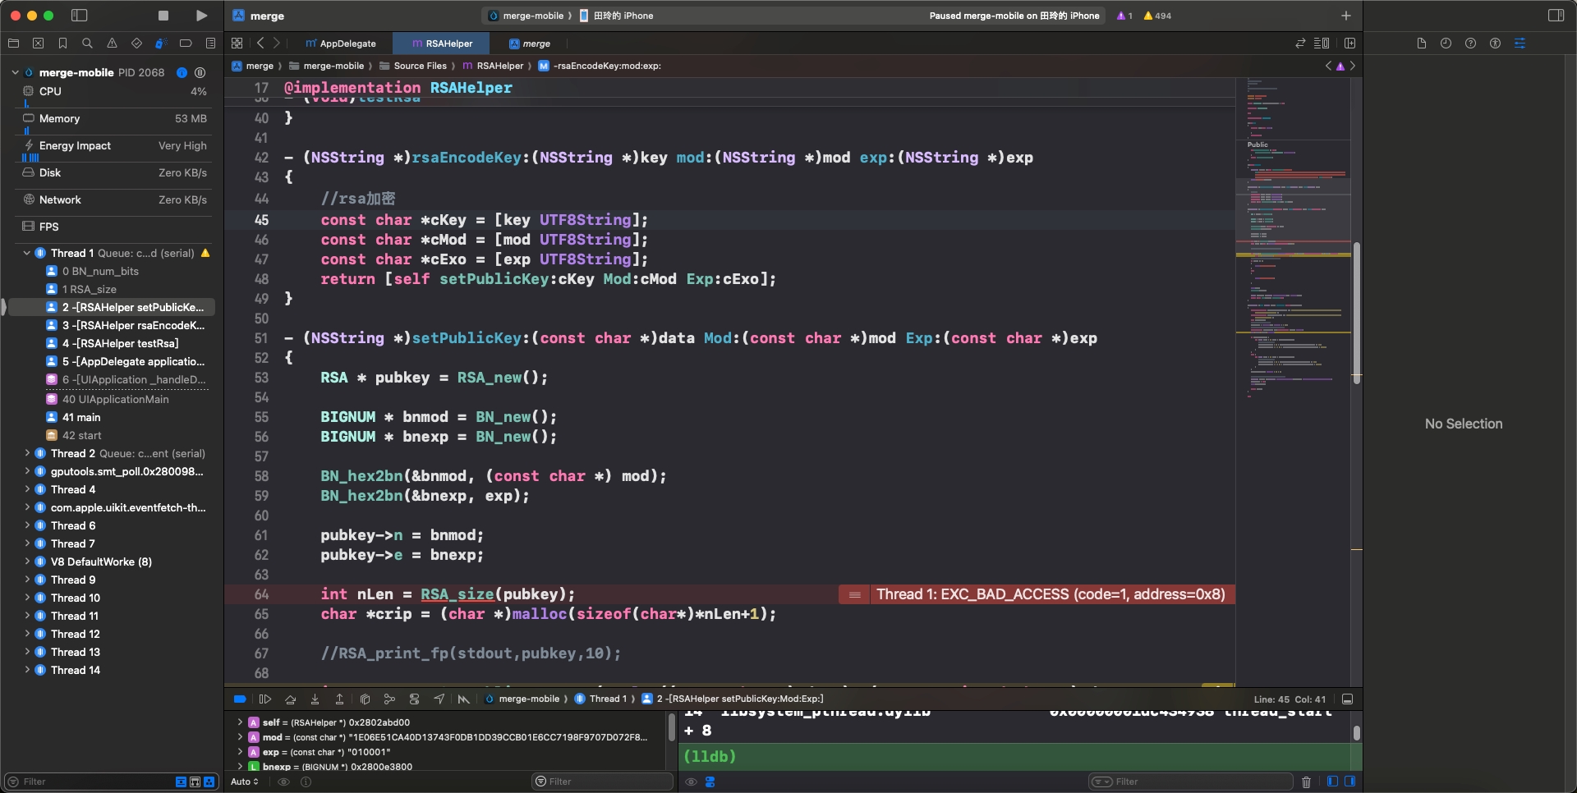This screenshot has width=1577, height=793.
Task: Switch to the merge project tab
Action: click(530, 44)
